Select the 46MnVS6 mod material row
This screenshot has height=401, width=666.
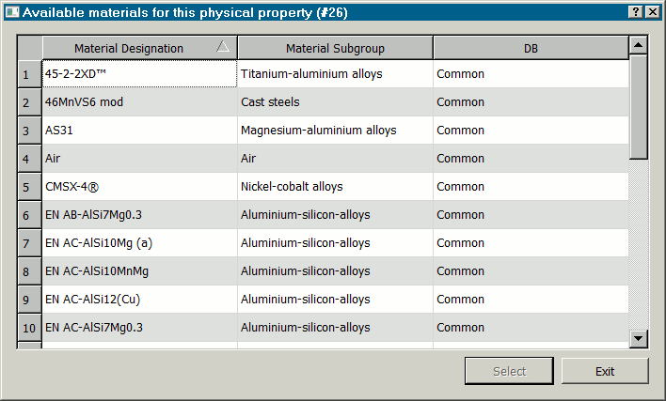pyautogui.click(x=138, y=102)
